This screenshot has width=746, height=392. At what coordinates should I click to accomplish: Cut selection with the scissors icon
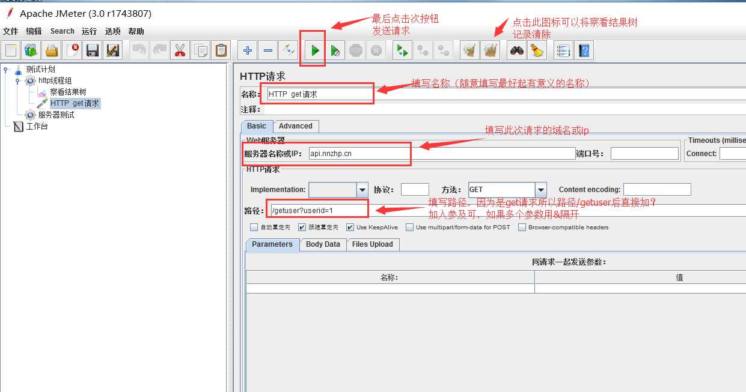point(180,50)
